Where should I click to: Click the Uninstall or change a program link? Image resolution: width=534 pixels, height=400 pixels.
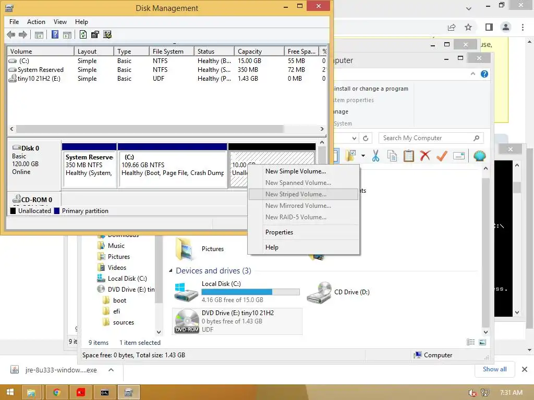(x=371, y=89)
